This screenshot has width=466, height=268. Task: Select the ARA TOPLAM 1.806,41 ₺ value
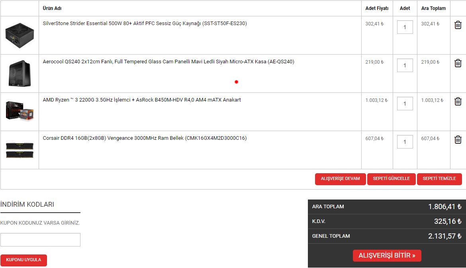pos(445,207)
